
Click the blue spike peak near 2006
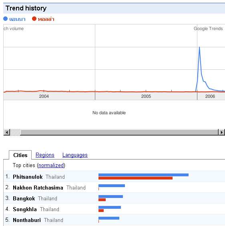tap(199, 47)
